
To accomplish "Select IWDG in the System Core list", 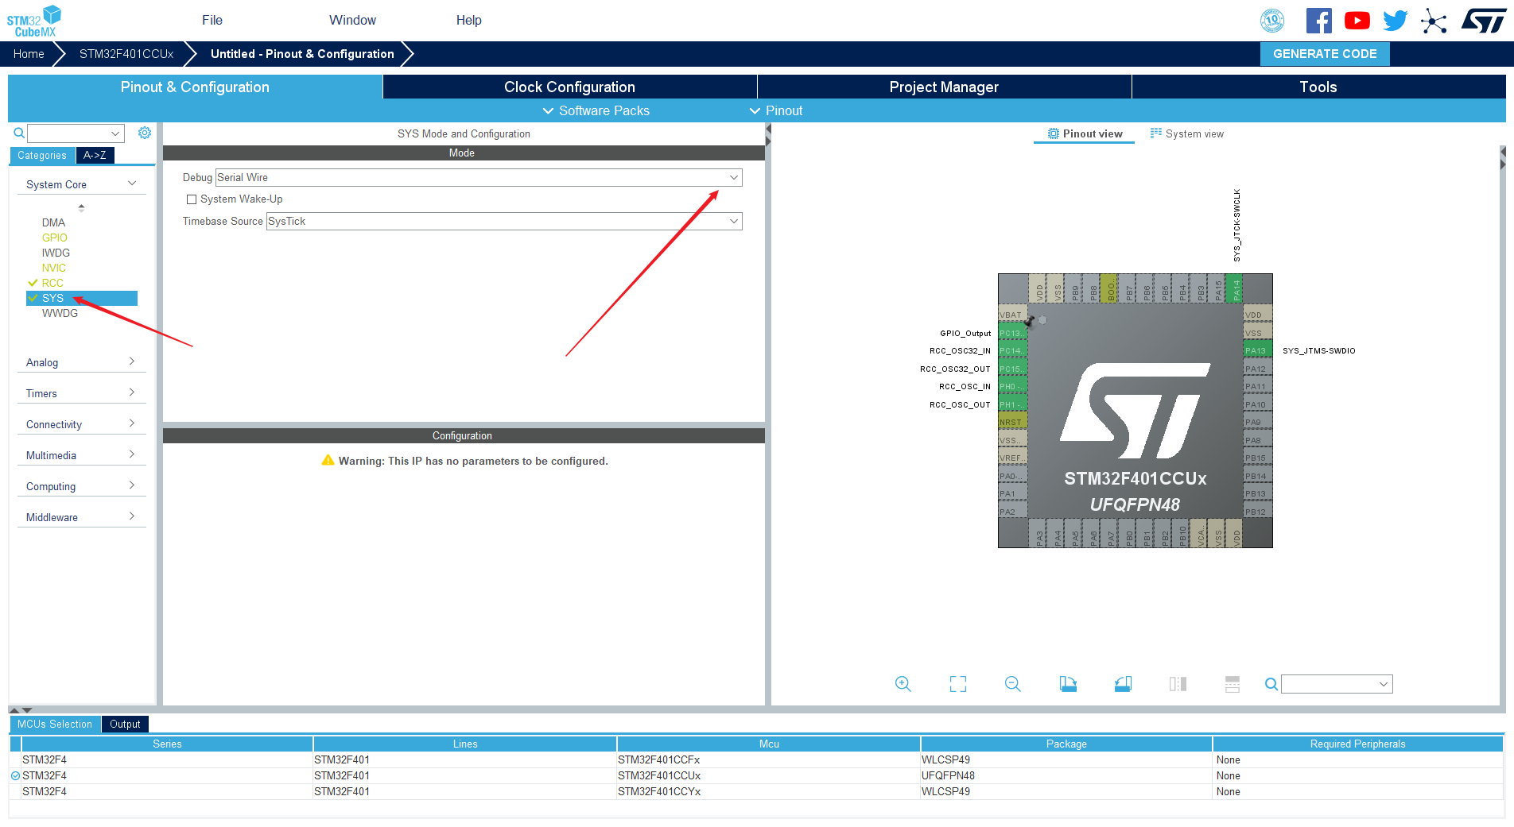I will pos(56,253).
